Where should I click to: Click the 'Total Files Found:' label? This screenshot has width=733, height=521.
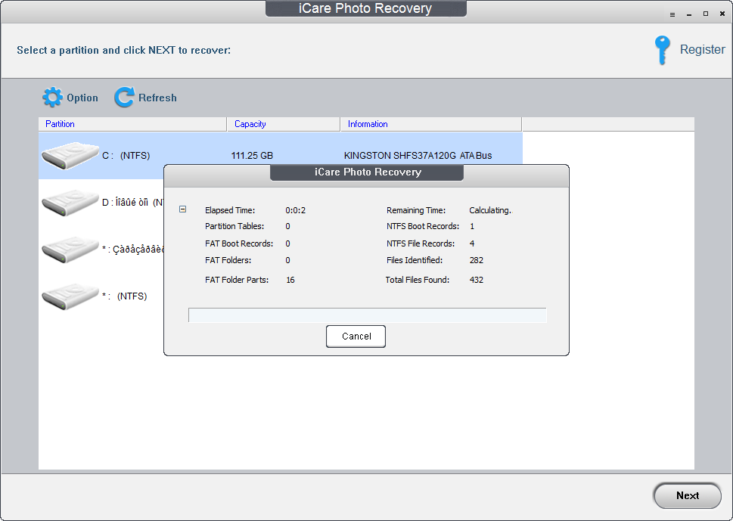pyautogui.click(x=417, y=280)
